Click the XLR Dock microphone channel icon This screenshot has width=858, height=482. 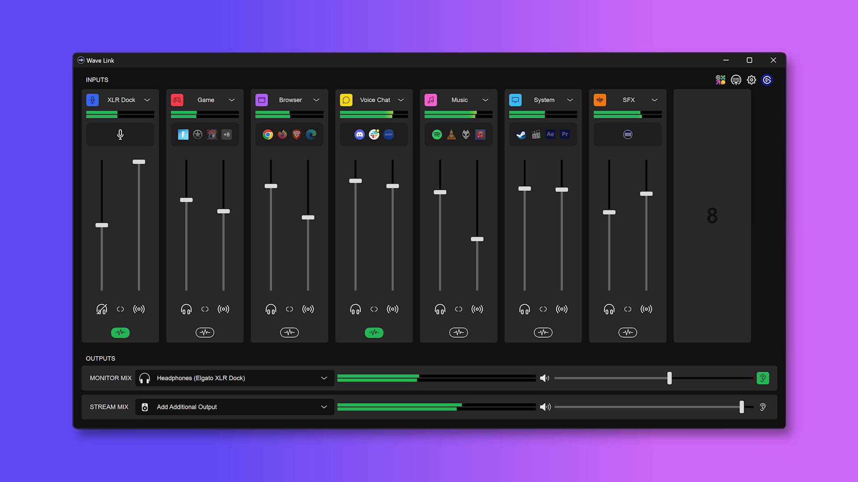click(x=93, y=100)
